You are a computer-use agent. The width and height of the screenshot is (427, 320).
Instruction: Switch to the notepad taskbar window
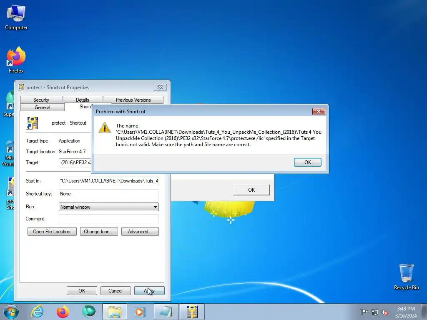click(166, 312)
